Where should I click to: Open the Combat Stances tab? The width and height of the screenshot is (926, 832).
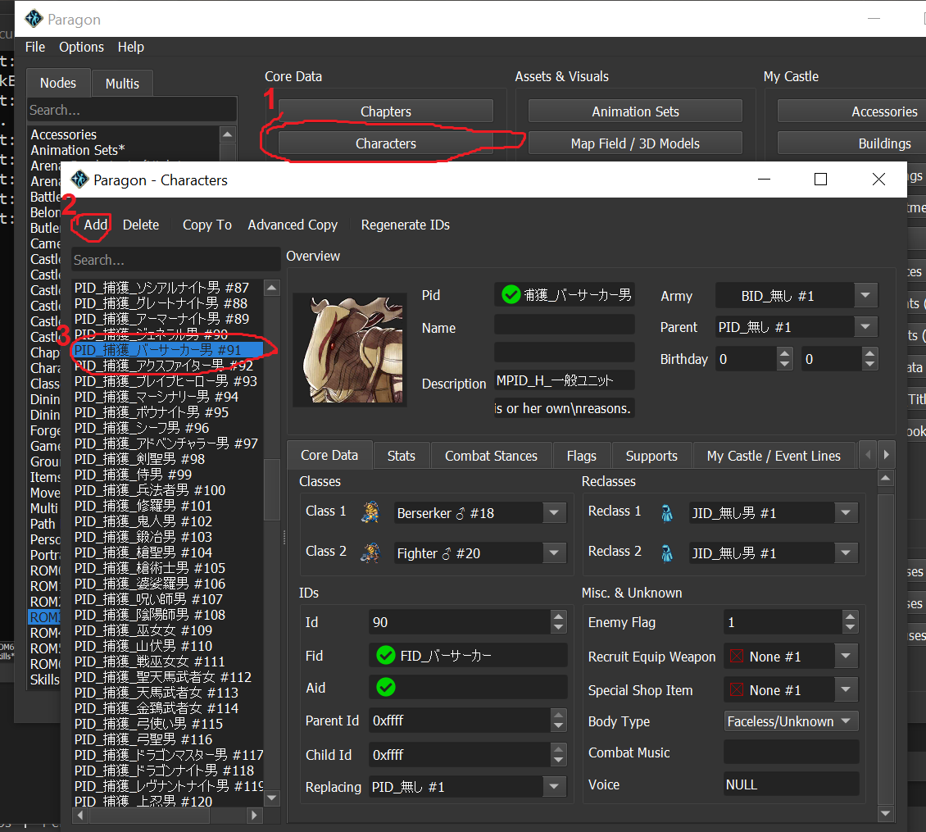[492, 457]
